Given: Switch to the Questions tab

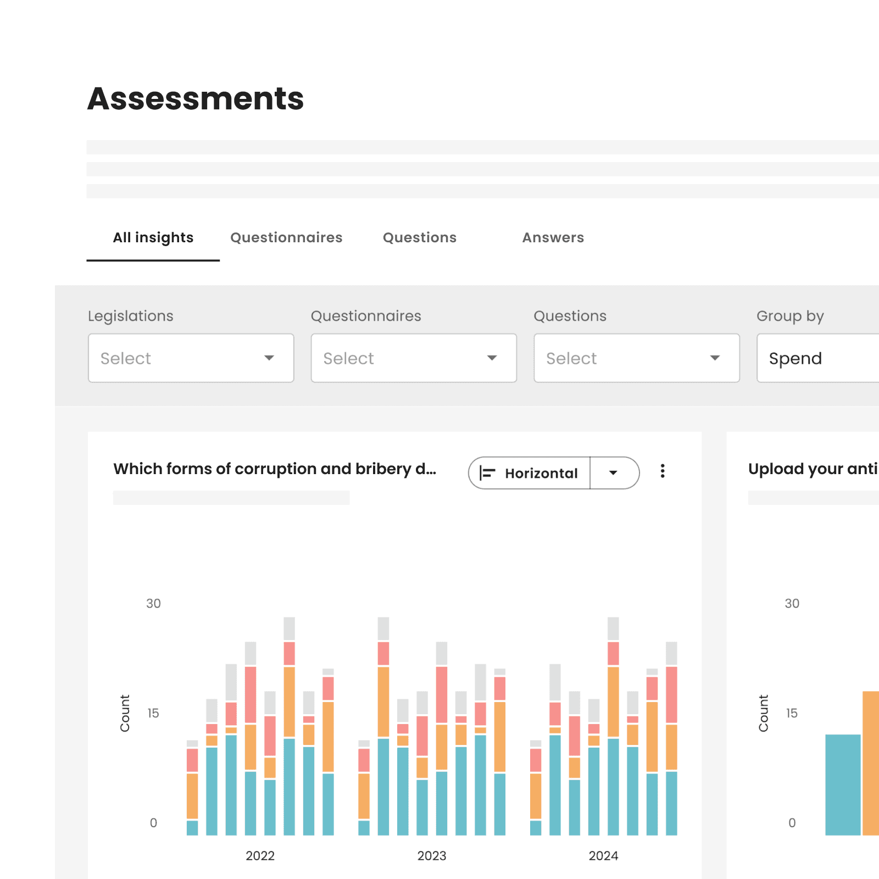Looking at the screenshot, I should click(419, 237).
